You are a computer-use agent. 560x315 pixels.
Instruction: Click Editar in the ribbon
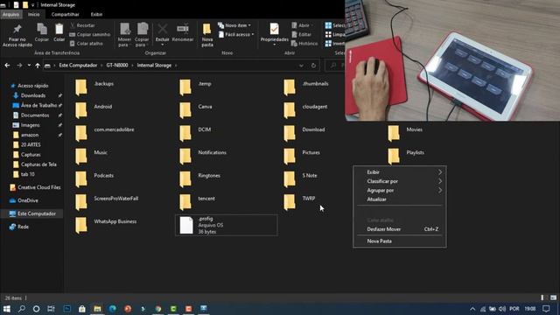[301, 34]
